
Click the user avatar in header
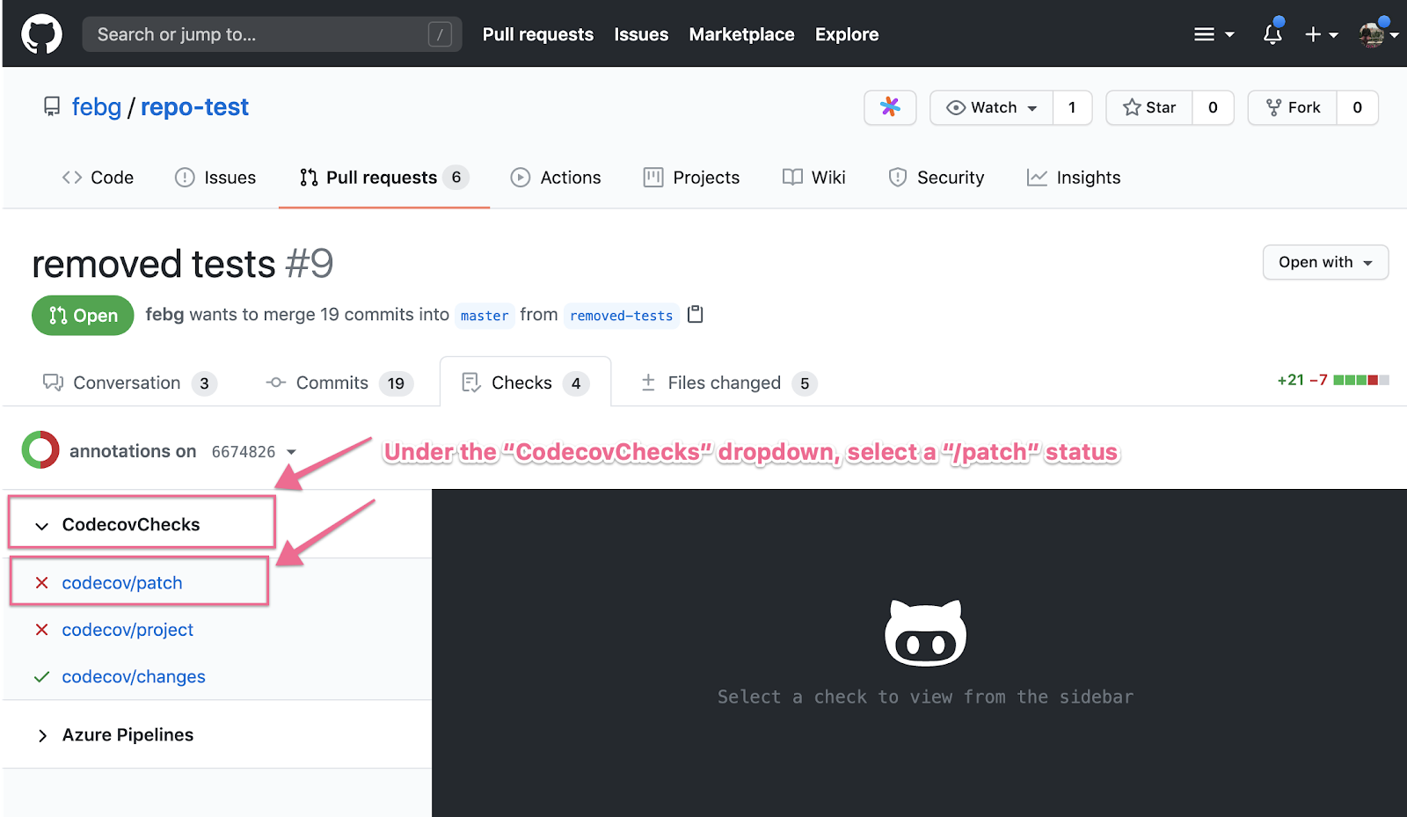pyautogui.click(x=1372, y=34)
